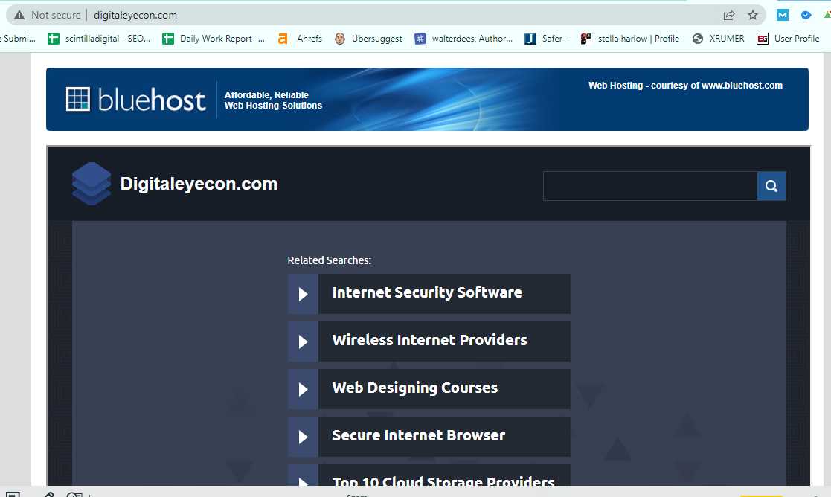Open the Ubersuggest bookmark
Screen dimensions: 831x497
coord(369,39)
